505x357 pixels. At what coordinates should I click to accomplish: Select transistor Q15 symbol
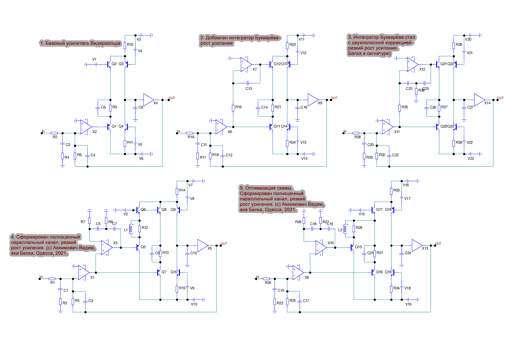point(352,248)
